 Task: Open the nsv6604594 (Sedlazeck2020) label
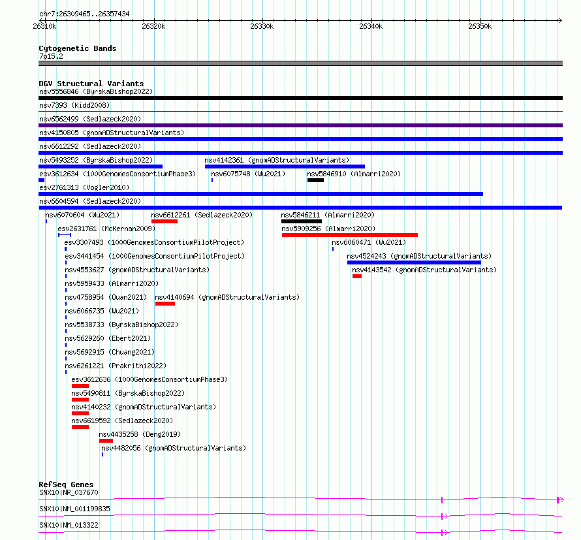[90, 201]
